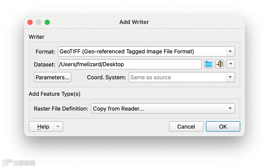Expand the arrow on the Help button
This screenshot has height=168, width=269.
[58, 127]
